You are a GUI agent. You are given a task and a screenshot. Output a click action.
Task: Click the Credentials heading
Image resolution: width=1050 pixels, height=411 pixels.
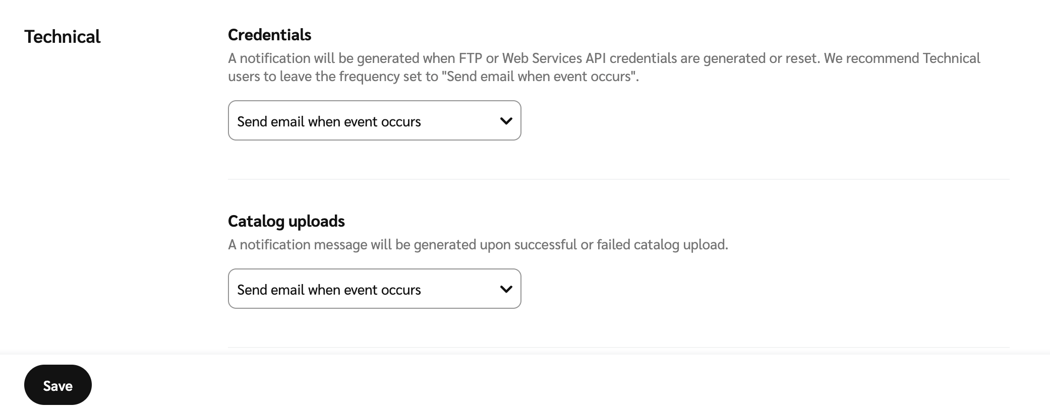tap(269, 35)
